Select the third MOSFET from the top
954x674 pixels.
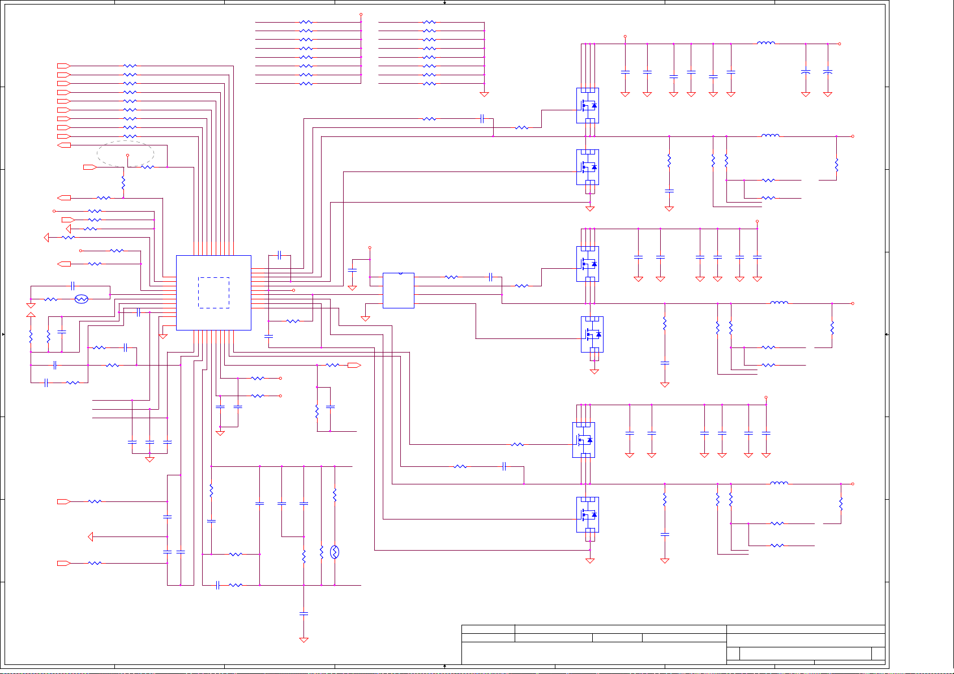(588, 264)
